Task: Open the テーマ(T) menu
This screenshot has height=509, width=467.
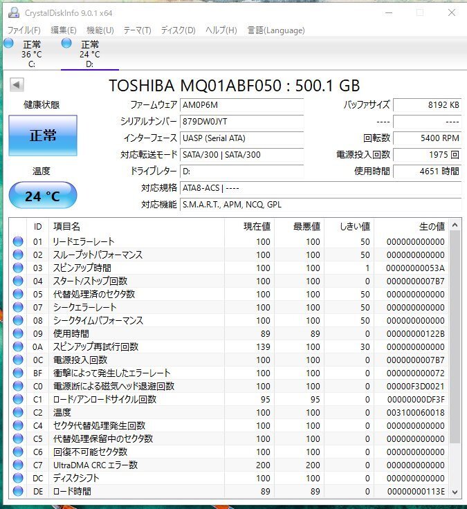Action: click(x=138, y=30)
